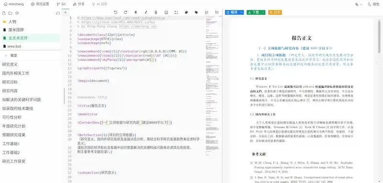Image resolution: width=383 pixels, height=183 pixels.
Task: Apply italic formatting
Action: (x=146, y=12)
